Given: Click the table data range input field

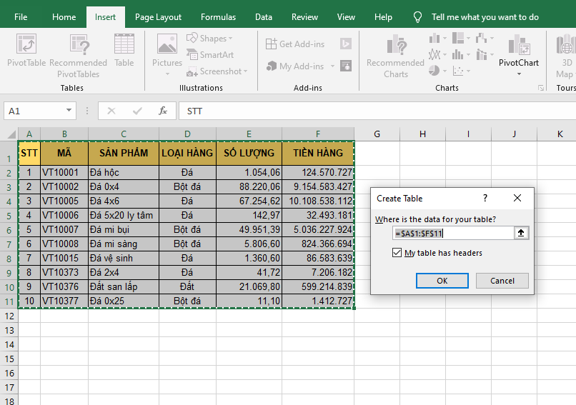Looking at the screenshot, I should point(452,233).
